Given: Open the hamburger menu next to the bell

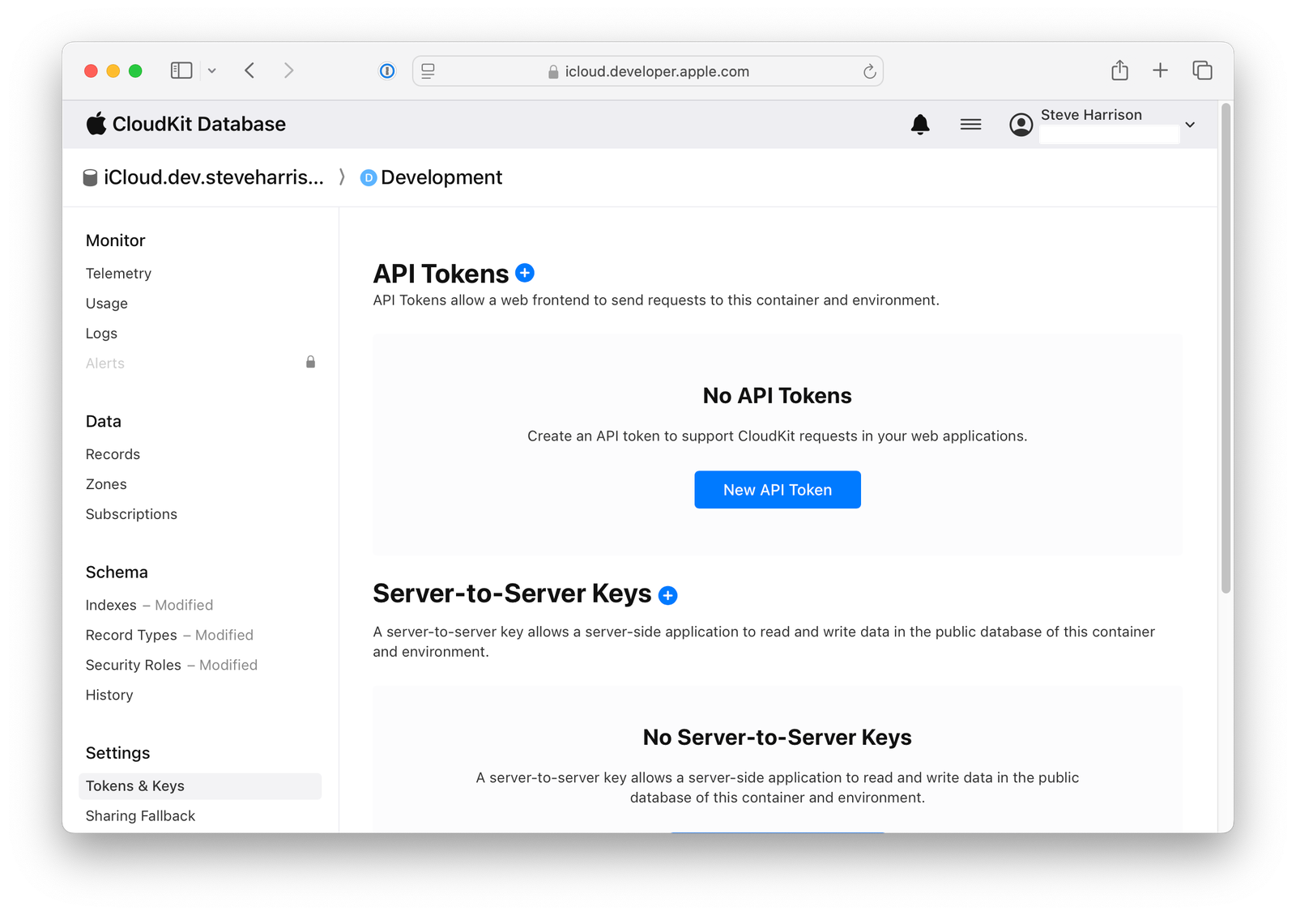Looking at the screenshot, I should click(x=970, y=124).
